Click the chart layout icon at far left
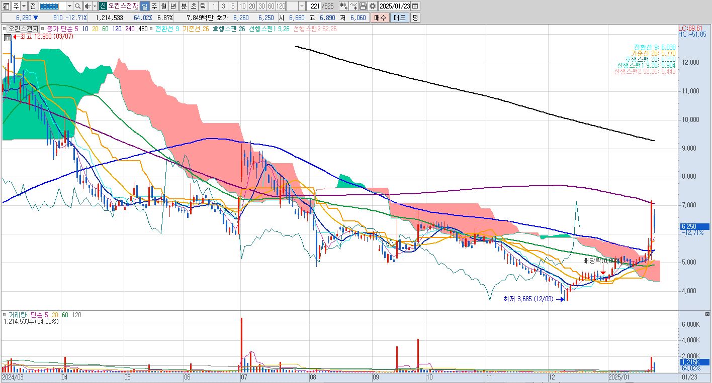Screen dimensions: 712x383 pyautogui.click(x=6, y=6)
